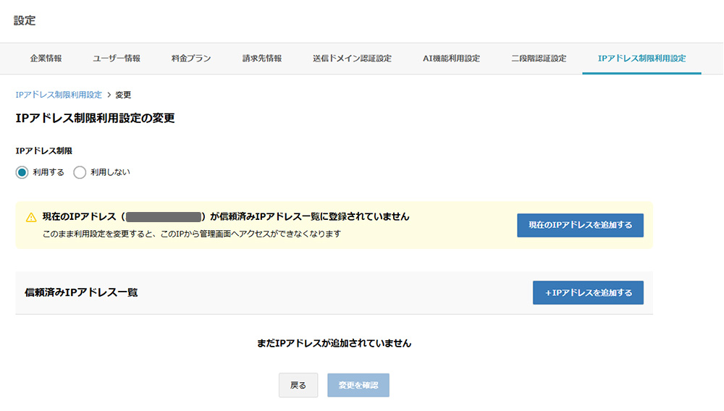Click the breadcrumb chevron separator
Image resolution: width=724 pixels, height=411 pixels.
click(109, 95)
